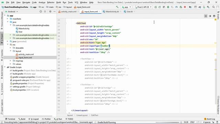
Task: Switch editor to Split view icon
Action: tap(210, 16)
